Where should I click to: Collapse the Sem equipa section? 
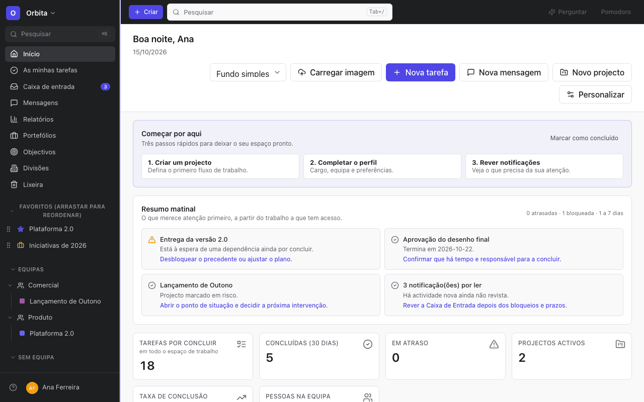pos(13,357)
